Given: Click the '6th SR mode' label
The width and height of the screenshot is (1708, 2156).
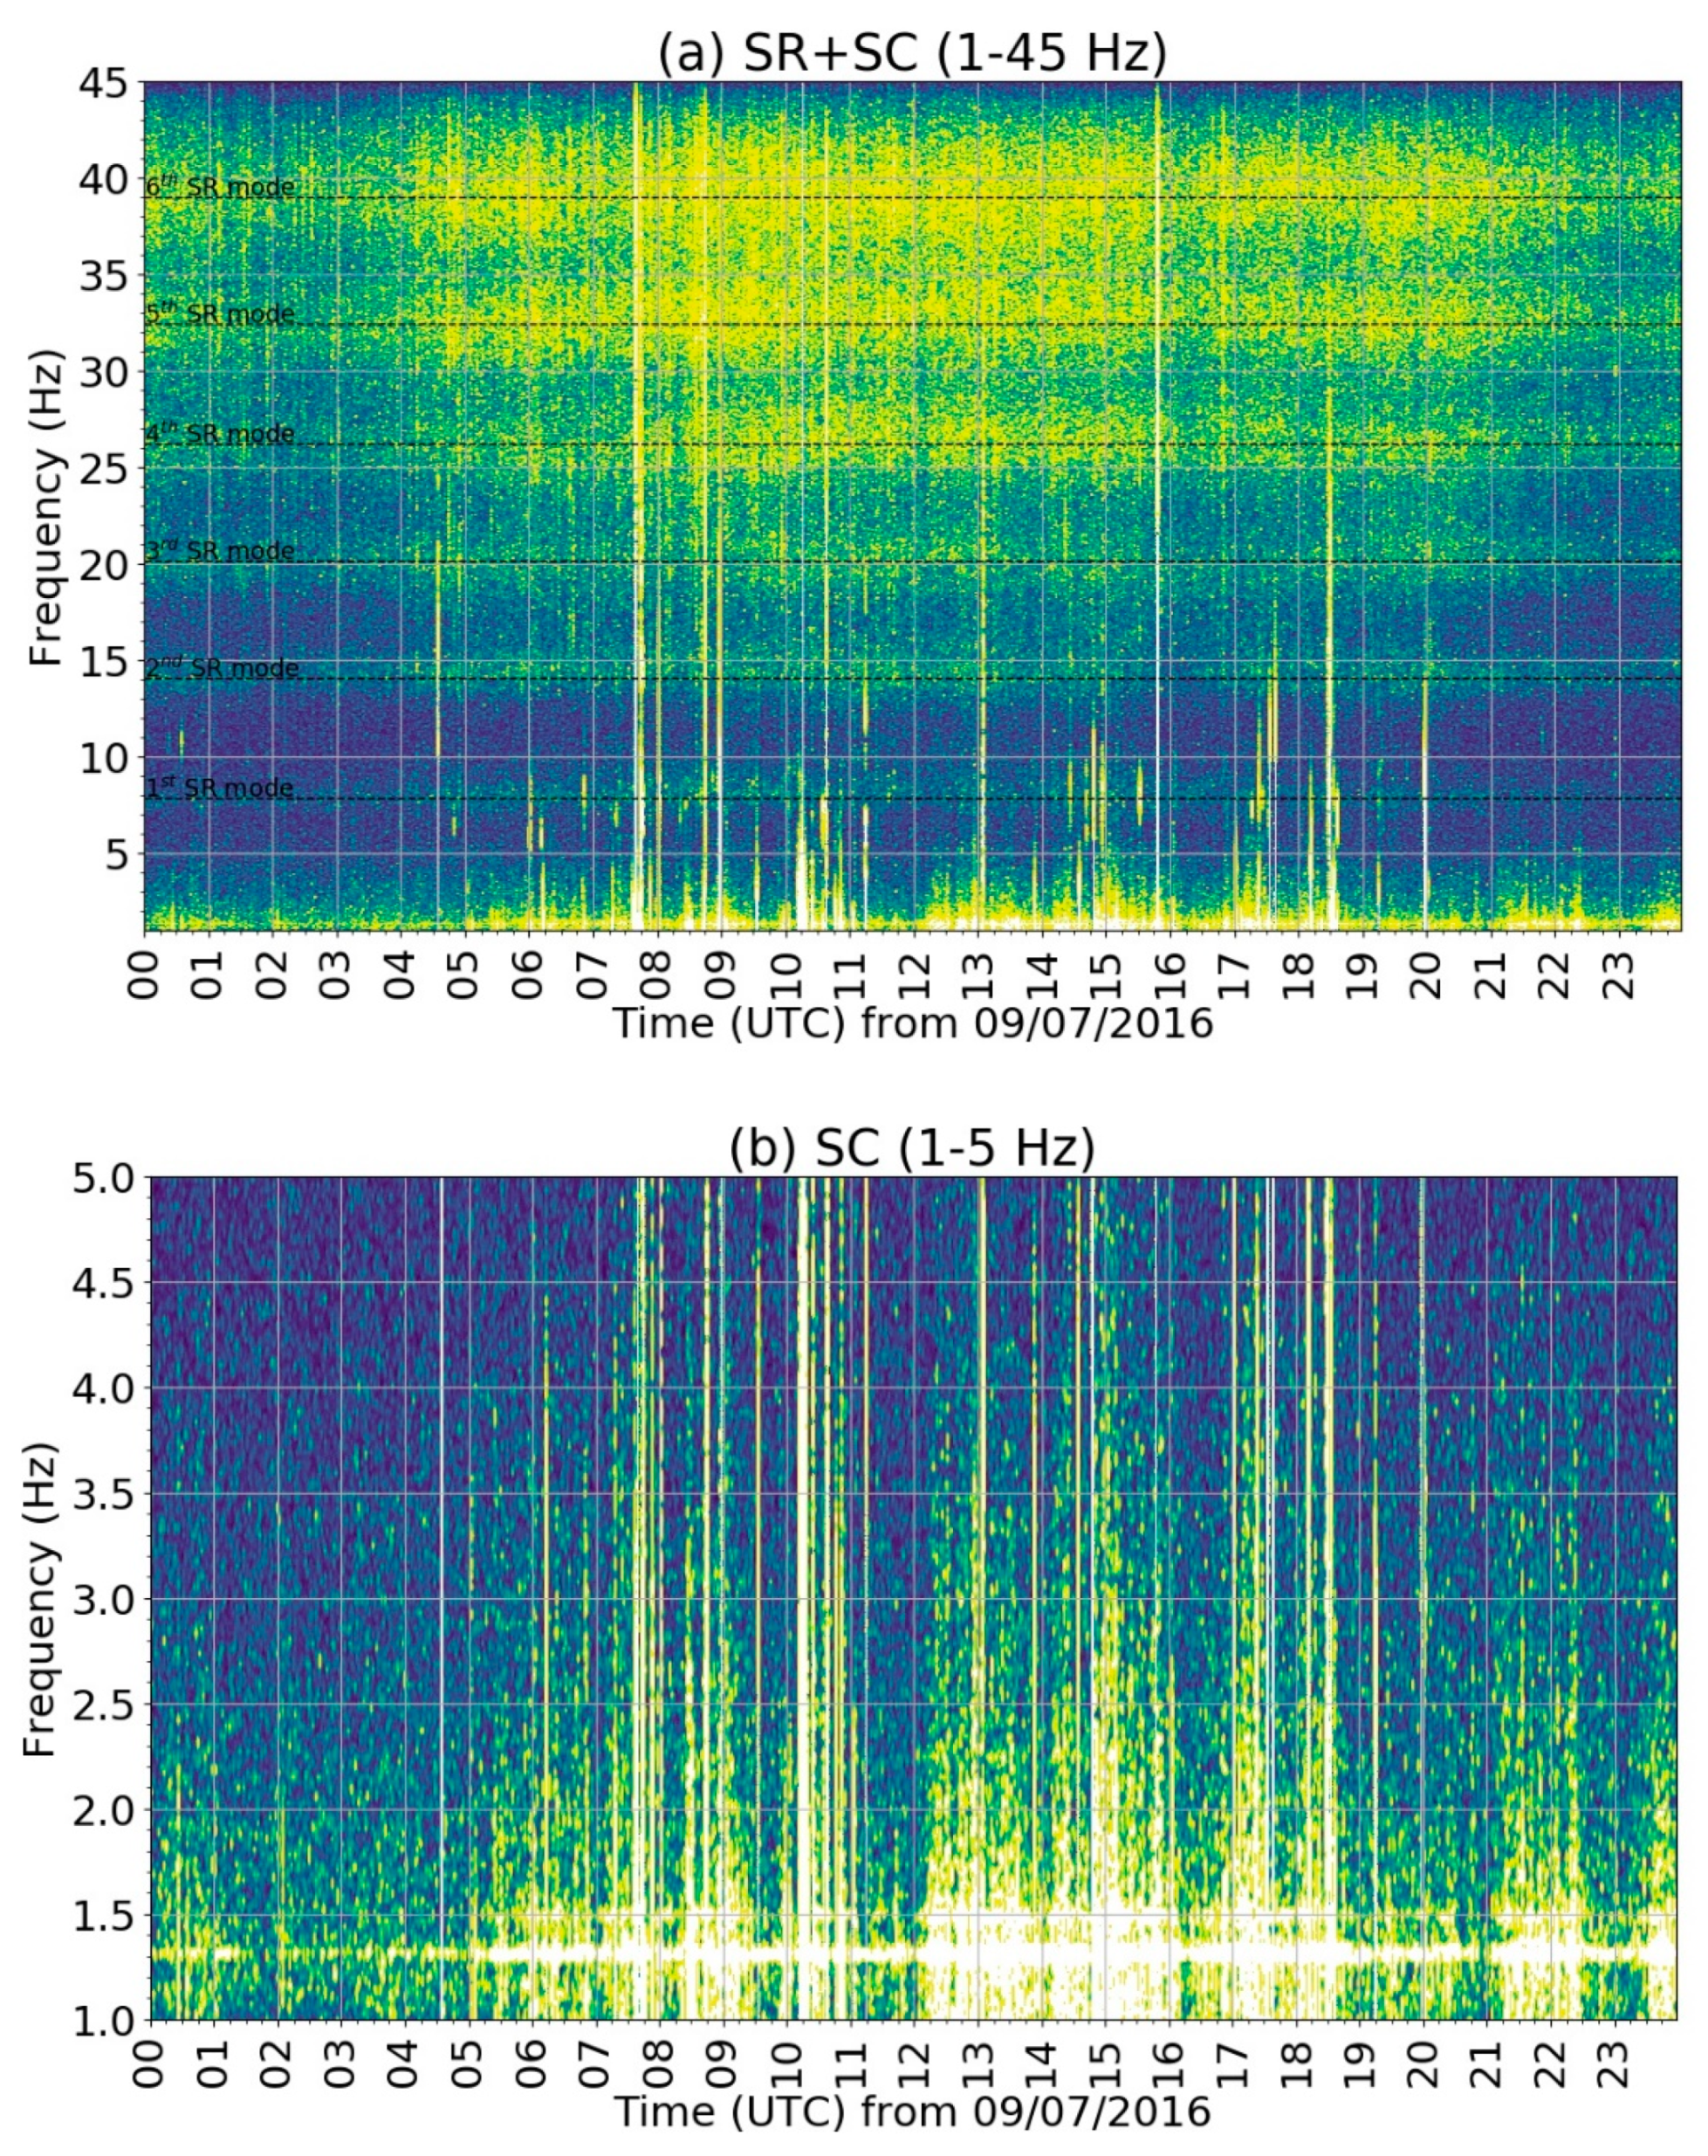Looking at the screenshot, I should [x=220, y=187].
